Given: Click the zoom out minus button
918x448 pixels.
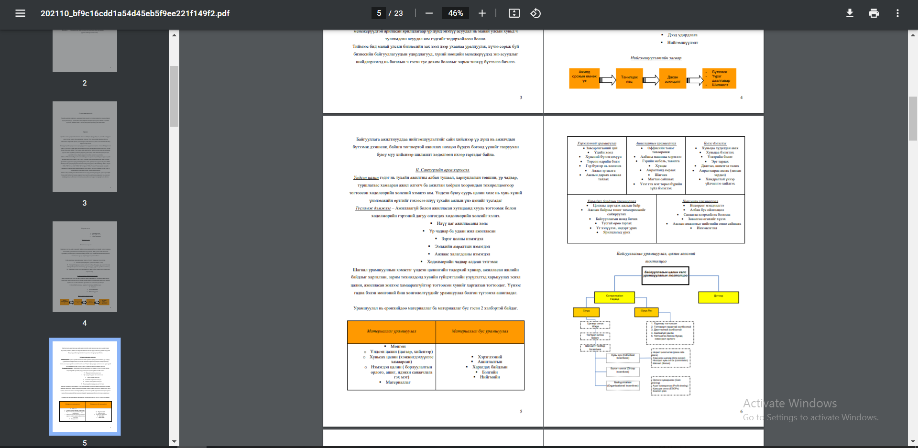Looking at the screenshot, I should [429, 13].
